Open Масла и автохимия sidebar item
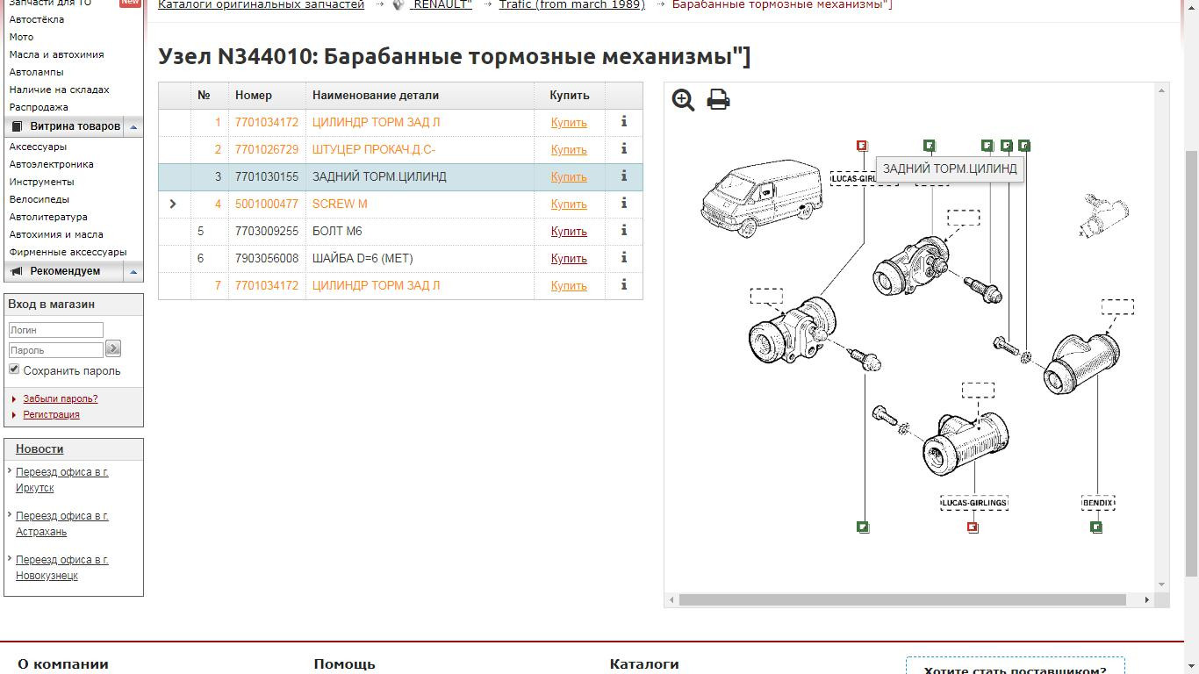Image resolution: width=1199 pixels, height=674 pixels. pyautogui.click(x=56, y=54)
